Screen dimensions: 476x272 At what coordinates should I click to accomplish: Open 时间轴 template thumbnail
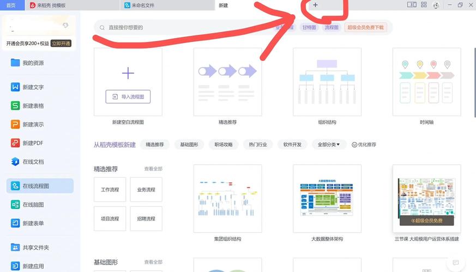pos(426,82)
